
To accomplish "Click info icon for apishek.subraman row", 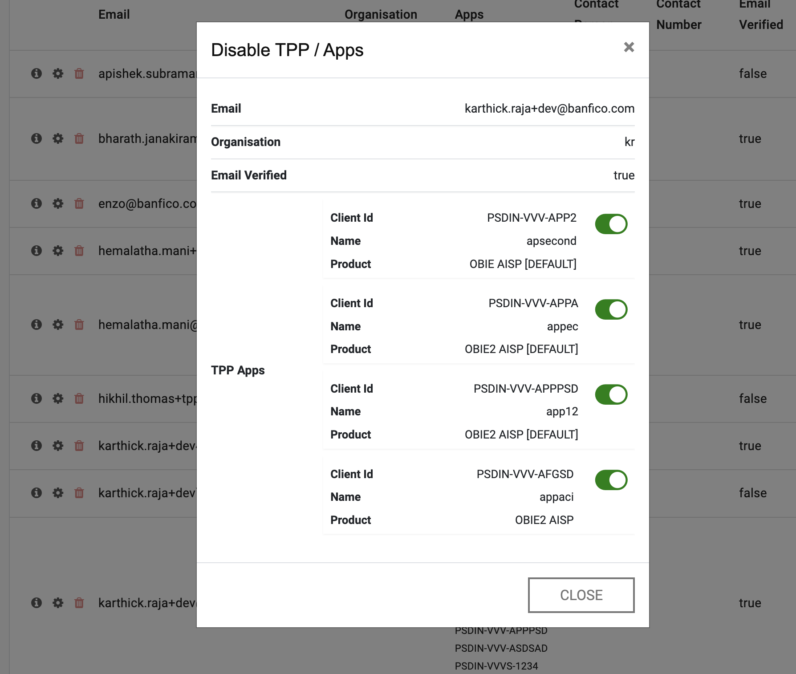I will pyautogui.click(x=37, y=73).
